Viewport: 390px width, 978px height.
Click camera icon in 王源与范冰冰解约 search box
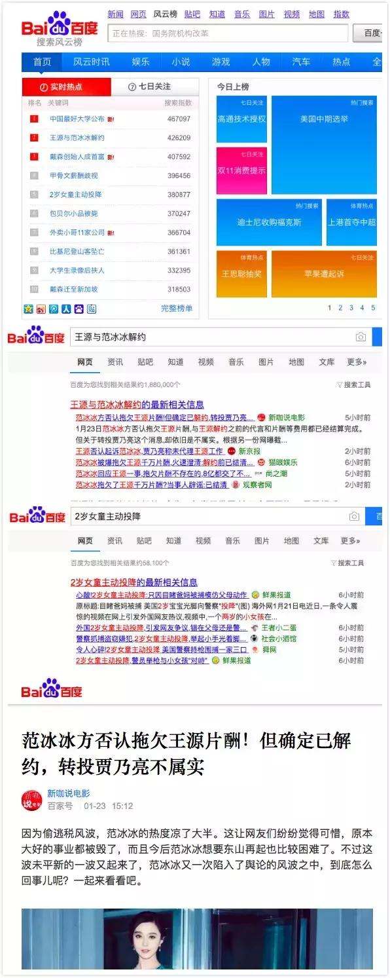click(361, 337)
